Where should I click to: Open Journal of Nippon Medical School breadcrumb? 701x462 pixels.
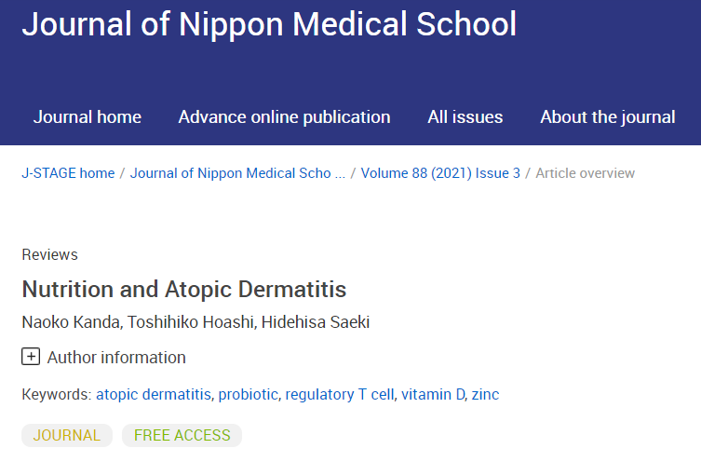[x=237, y=173]
